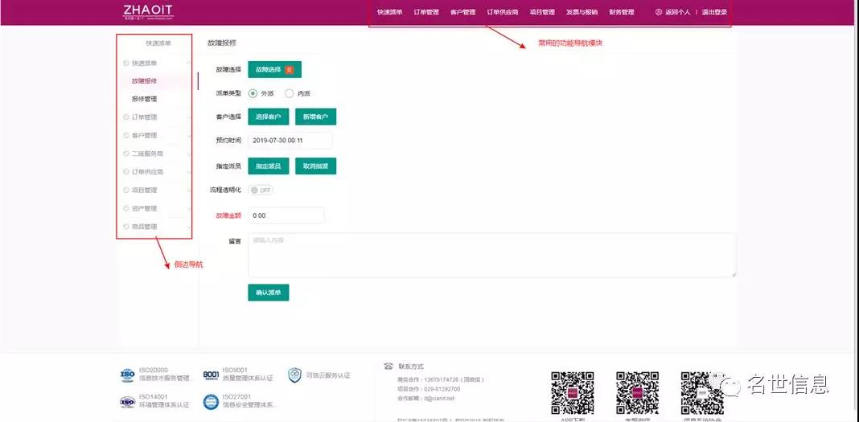Click the ISO20000 certification badge icon
Screen dimensions: 859x422
pyautogui.click(x=127, y=375)
